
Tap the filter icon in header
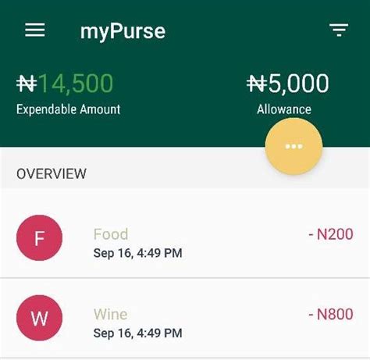click(339, 30)
